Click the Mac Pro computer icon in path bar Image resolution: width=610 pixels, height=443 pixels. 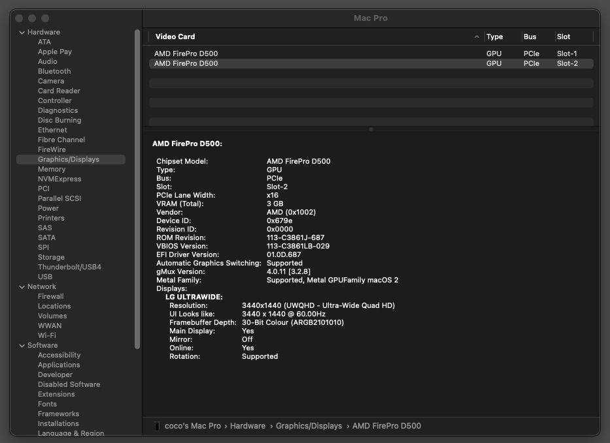157,426
